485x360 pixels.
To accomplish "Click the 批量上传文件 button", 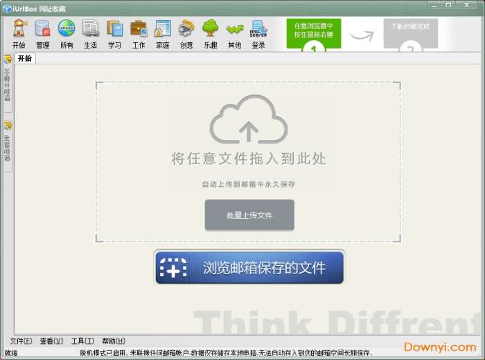I will point(249,215).
